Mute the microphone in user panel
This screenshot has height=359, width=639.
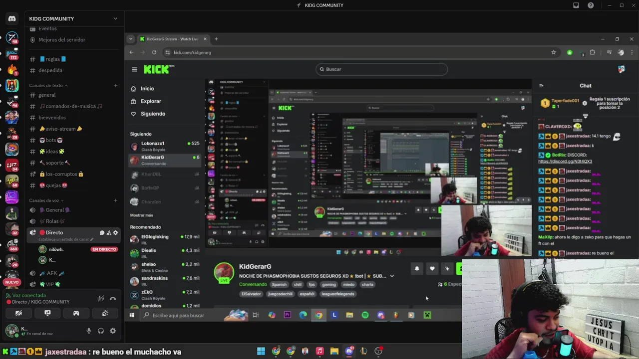pyautogui.click(x=89, y=331)
